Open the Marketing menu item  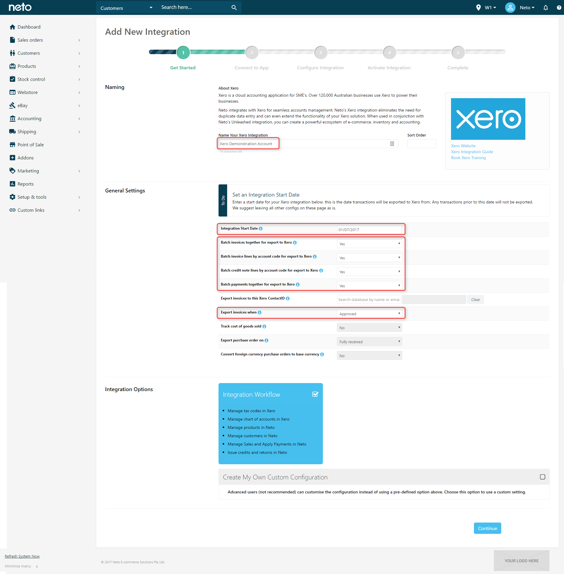pos(28,171)
